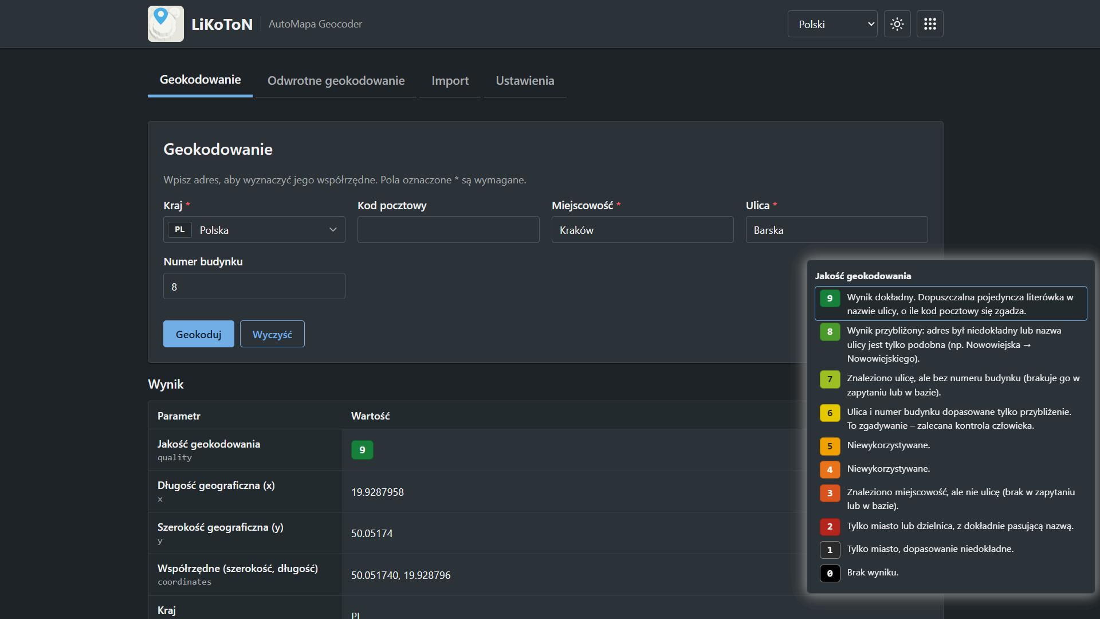The width and height of the screenshot is (1100, 619).
Task: Click the Numer budynku field
Action: tap(254, 286)
